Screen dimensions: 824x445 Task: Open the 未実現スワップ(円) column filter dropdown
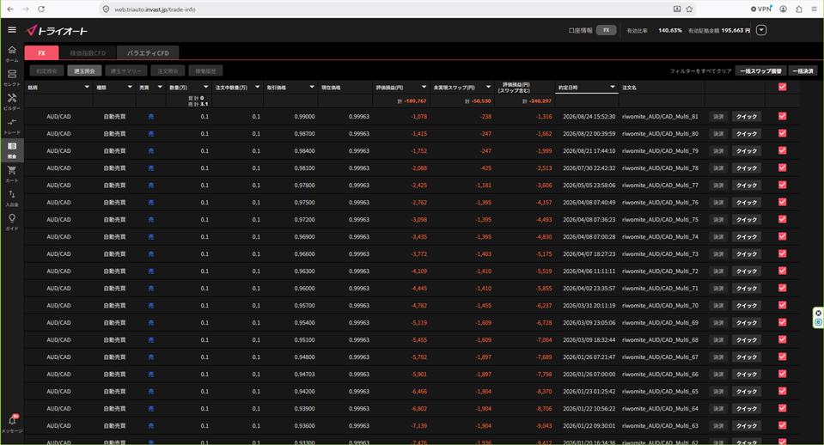488,88
